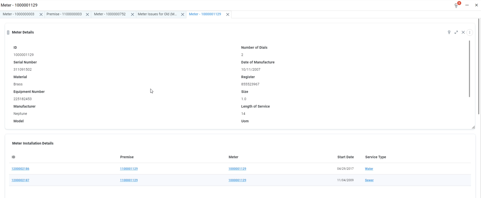Follow the Water service type link
Viewport: 481px width, 198px height.
point(369,169)
